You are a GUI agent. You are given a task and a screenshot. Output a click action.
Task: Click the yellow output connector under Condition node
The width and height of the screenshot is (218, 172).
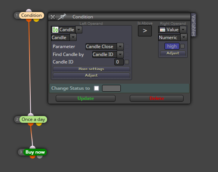tap(36, 20)
